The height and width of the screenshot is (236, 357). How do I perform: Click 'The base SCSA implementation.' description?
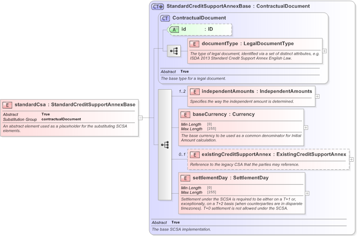[x=181, y=229]
